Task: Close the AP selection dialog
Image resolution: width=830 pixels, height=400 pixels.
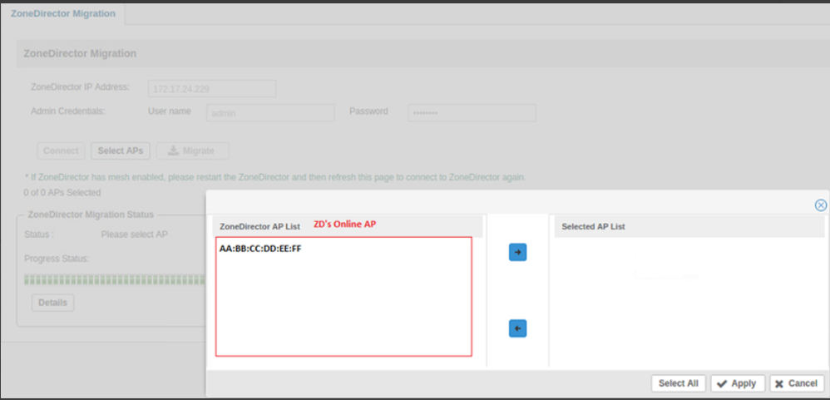Action: pyautogui.click(x=820, y=205)
